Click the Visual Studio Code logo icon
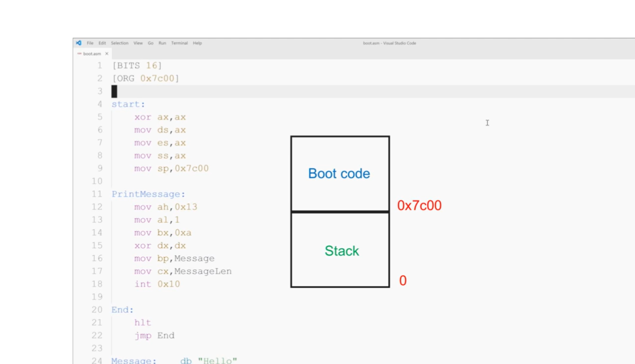635x364 pixels. tap(79, 43)
